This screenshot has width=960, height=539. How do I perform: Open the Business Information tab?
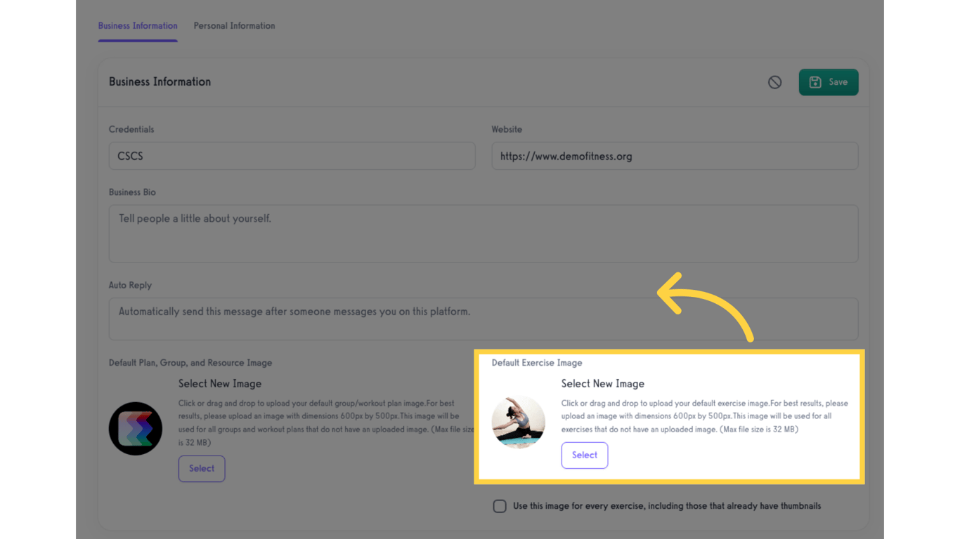(x=138, y=25)
